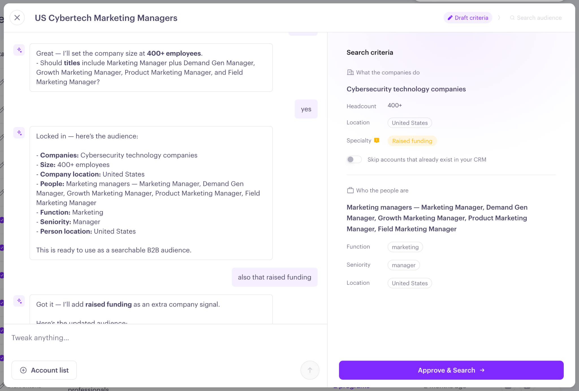Click the Seniority: Manager line in chat

click(x=68, y=222)
